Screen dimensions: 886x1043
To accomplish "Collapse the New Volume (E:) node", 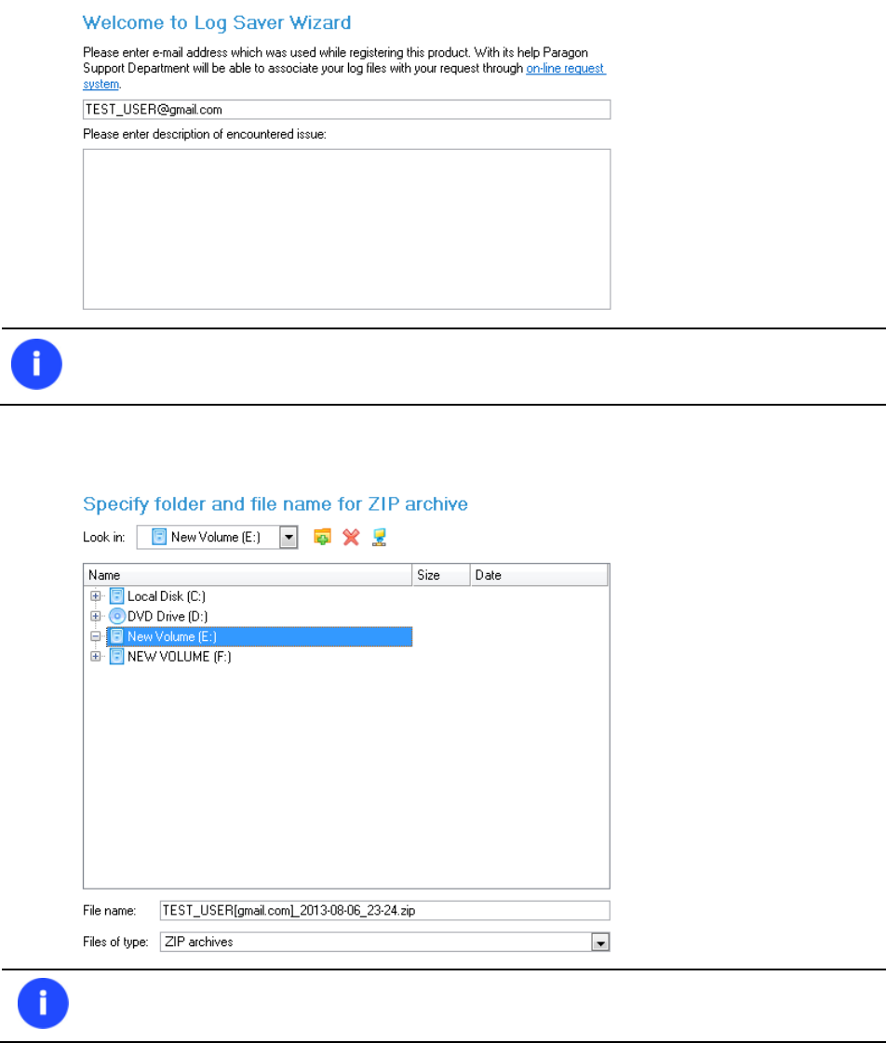I will click(x=96, y=636).
